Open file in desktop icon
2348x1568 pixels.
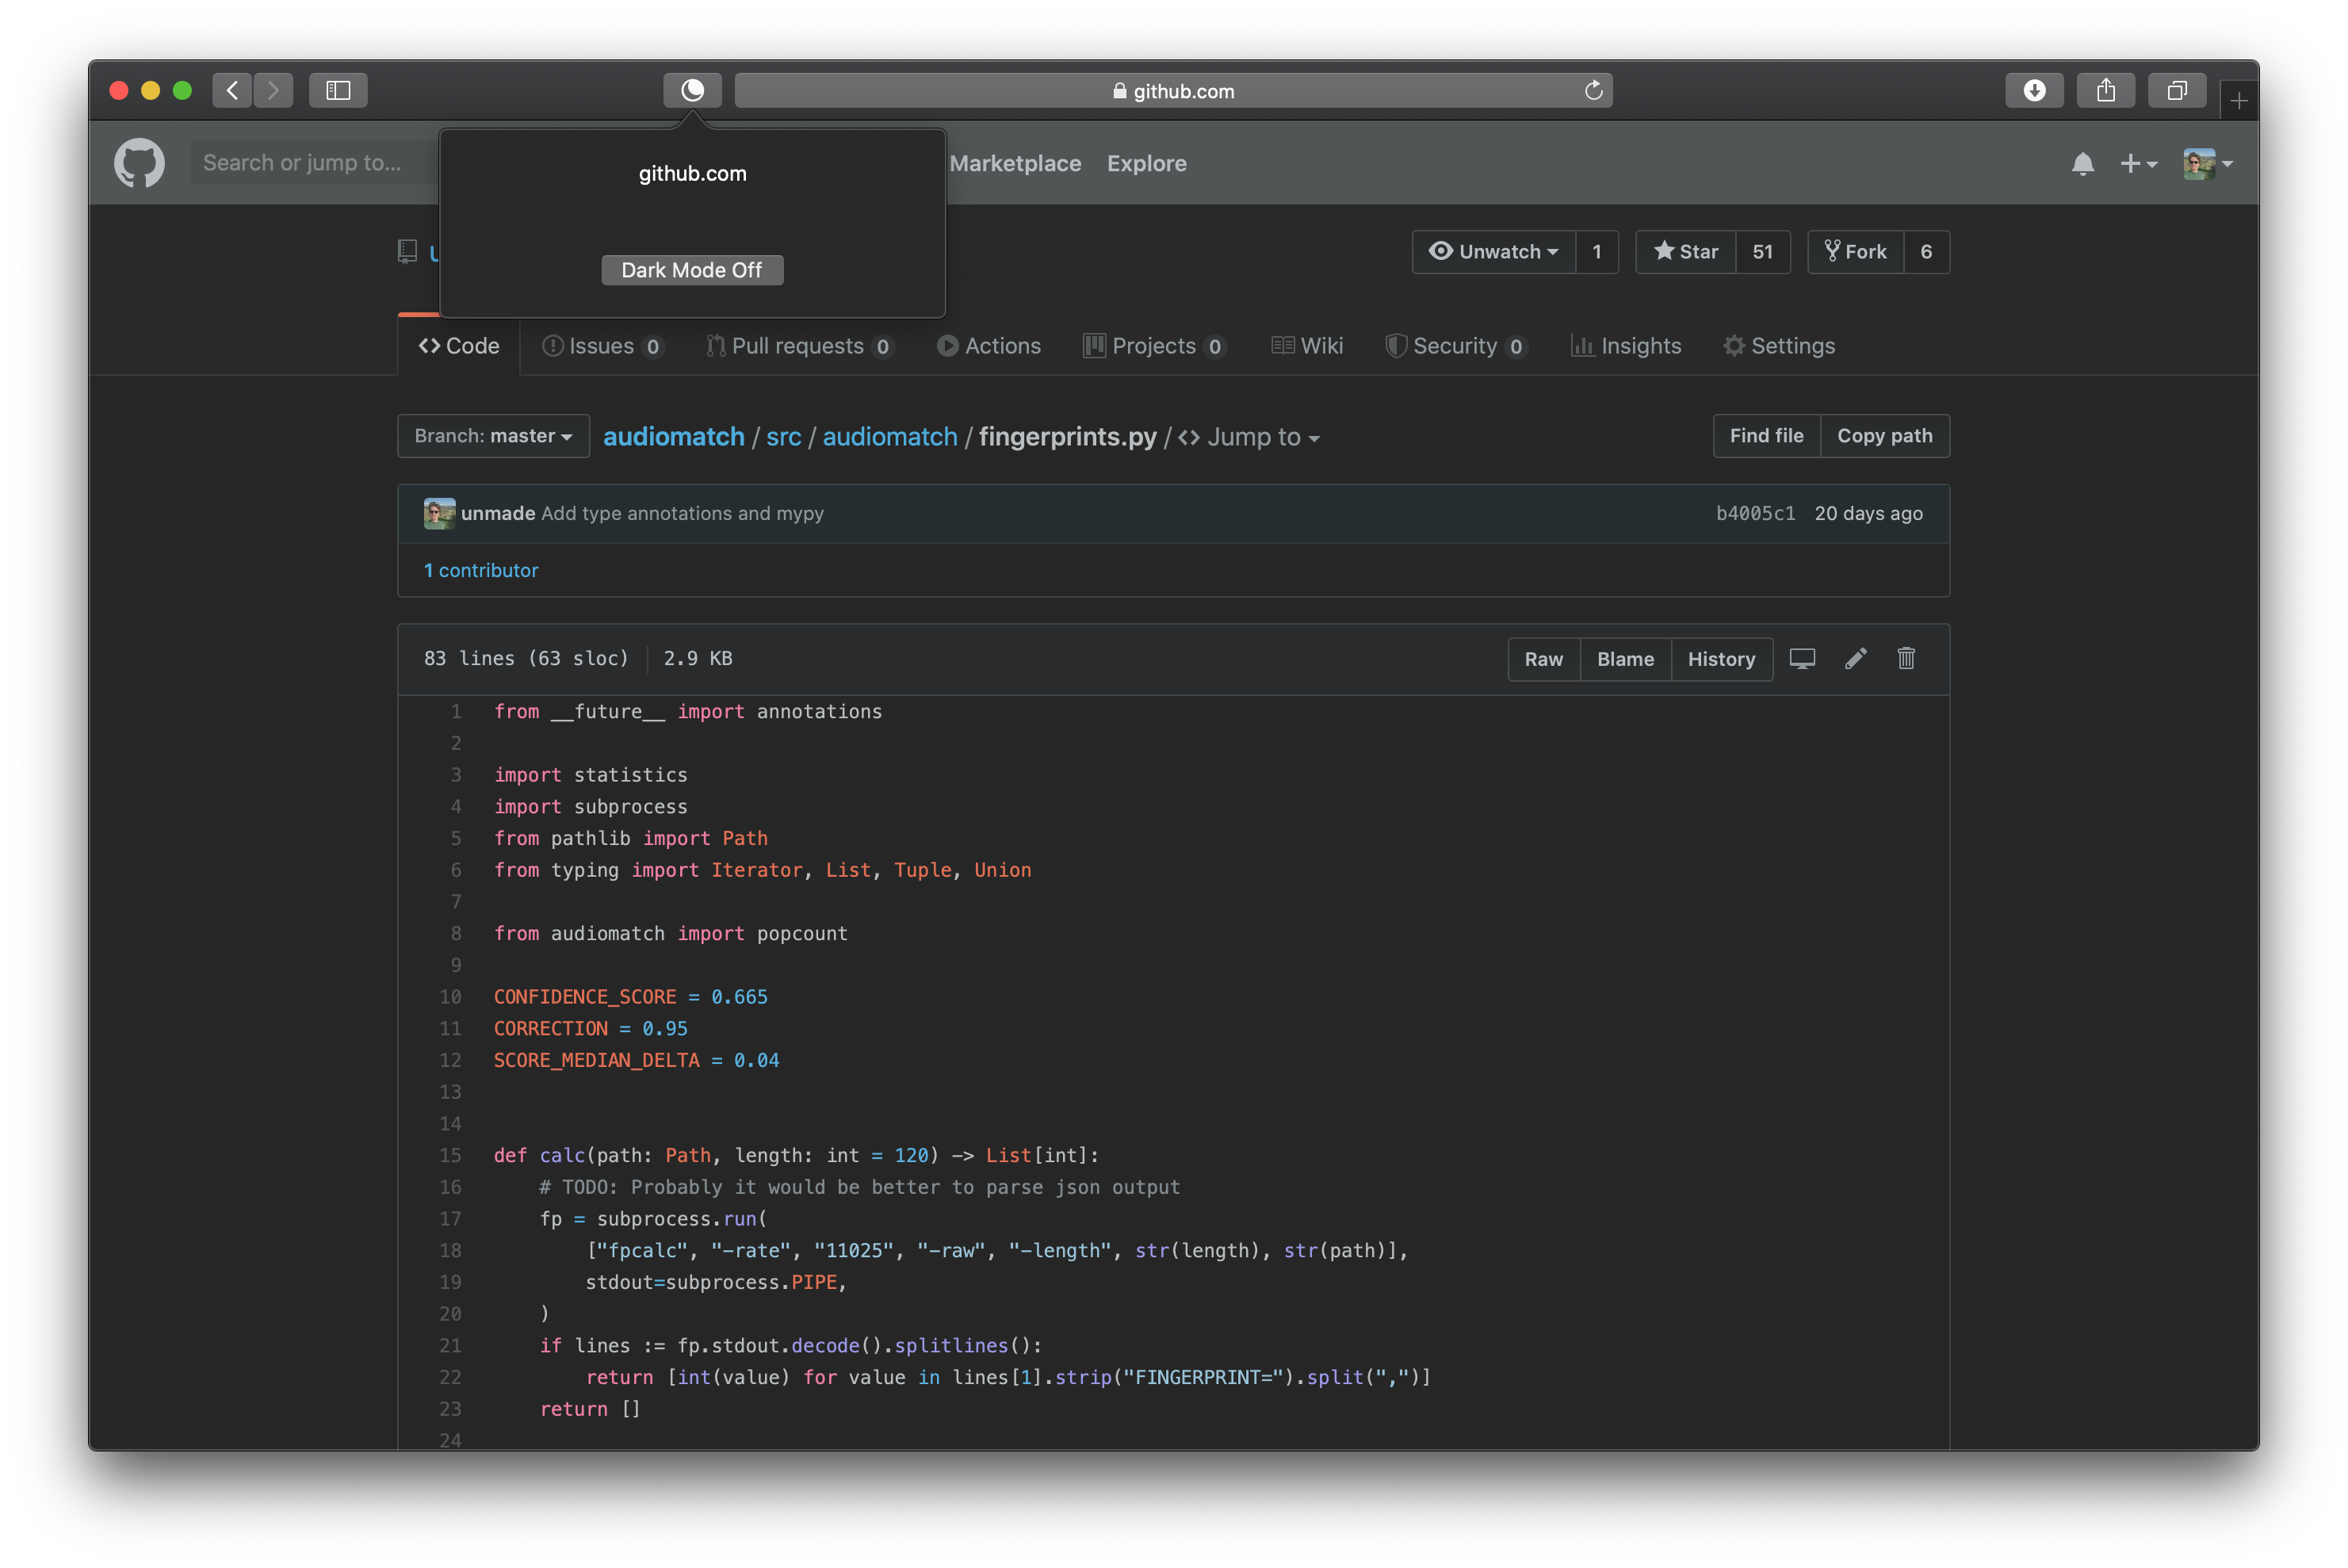coord(1802,658)
